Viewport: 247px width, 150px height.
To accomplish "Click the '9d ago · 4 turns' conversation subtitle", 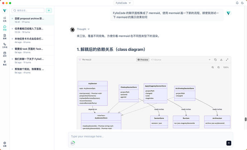I will tap(22, 73).
